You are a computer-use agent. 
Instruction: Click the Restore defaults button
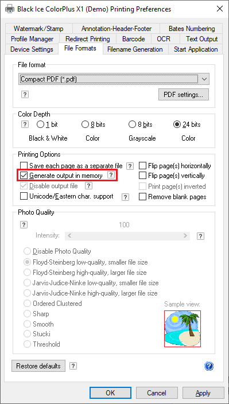[x=38, y=366]
